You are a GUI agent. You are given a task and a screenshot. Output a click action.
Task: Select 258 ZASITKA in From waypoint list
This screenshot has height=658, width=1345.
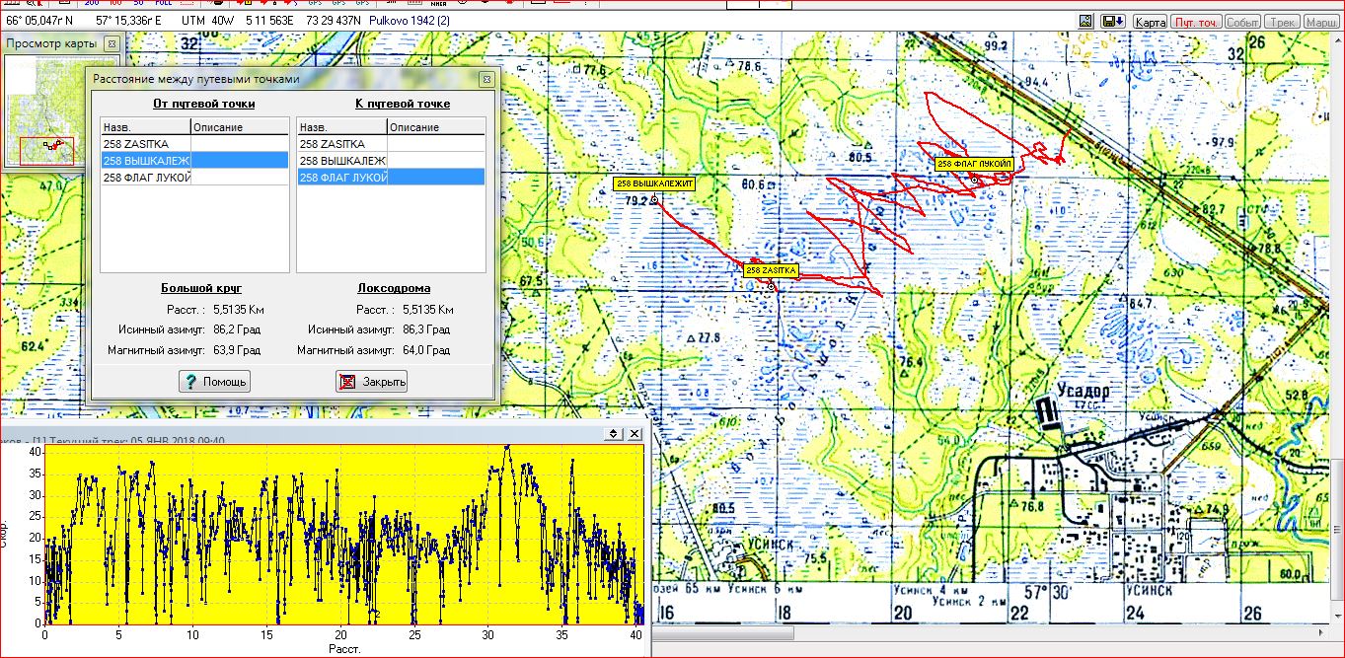146,144
